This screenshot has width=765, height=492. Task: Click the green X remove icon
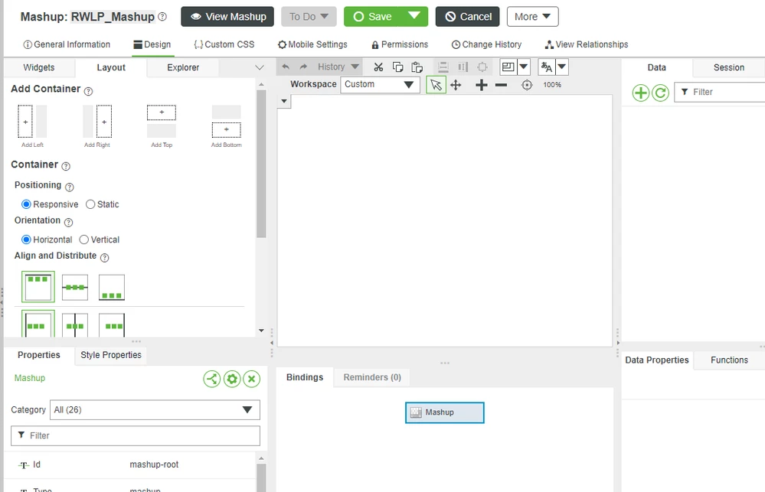(252, 379)
